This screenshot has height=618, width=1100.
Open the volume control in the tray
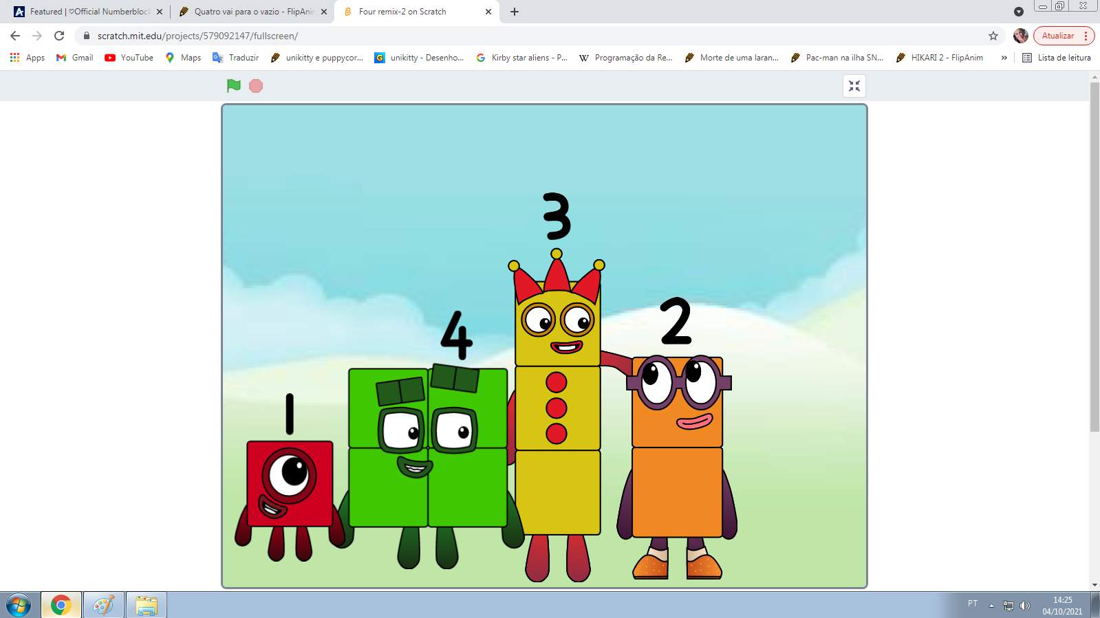tap(1025, 606)
